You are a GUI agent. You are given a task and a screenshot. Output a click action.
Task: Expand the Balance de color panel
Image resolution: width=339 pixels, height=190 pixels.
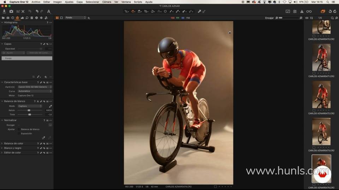[x=2, y=144]
